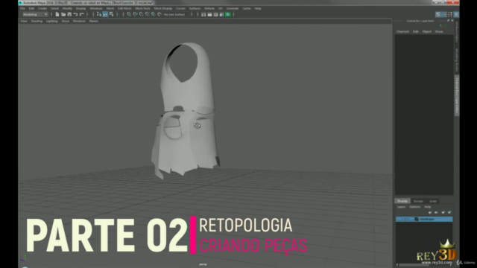Enable Snap to Points magnet icon
The image size is (477, 268).
(x=141, y=14)
